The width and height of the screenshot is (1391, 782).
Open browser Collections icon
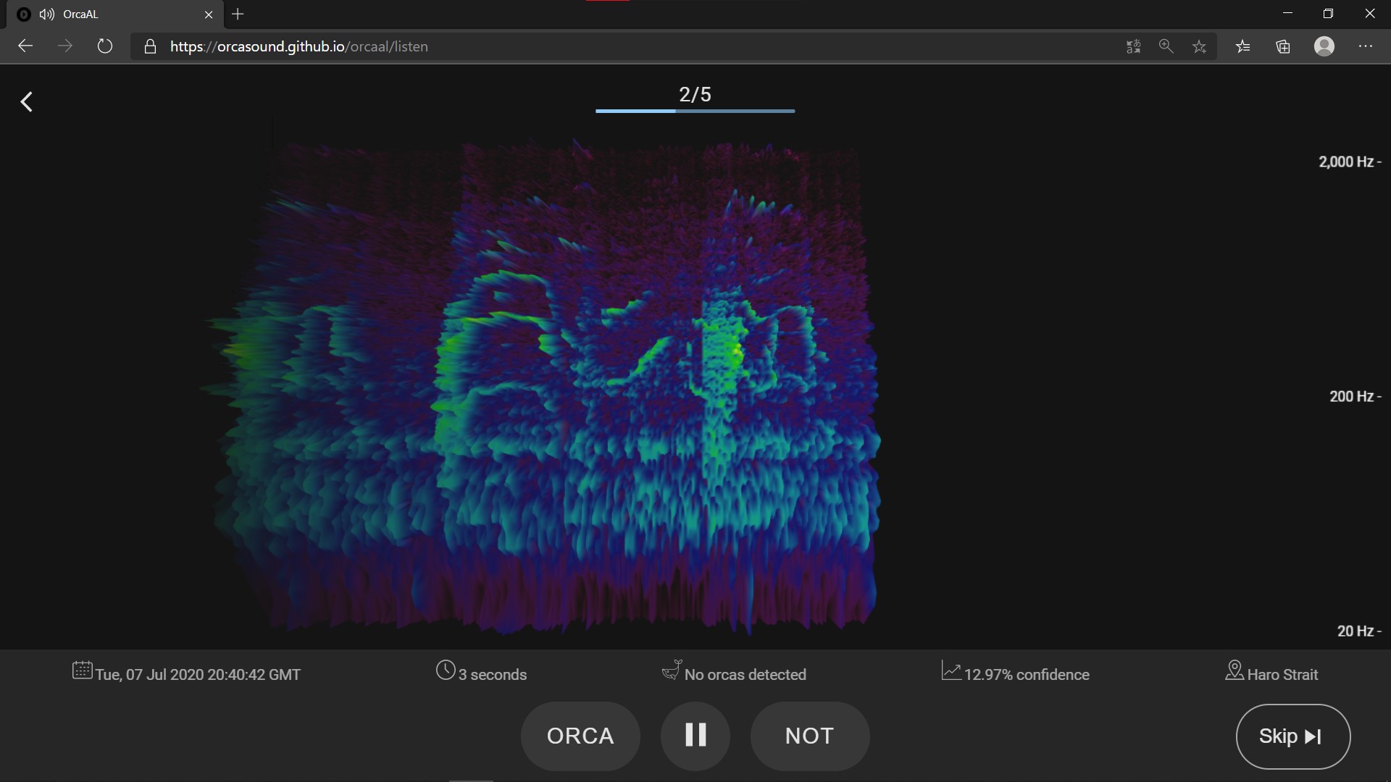click(1283, 46)
